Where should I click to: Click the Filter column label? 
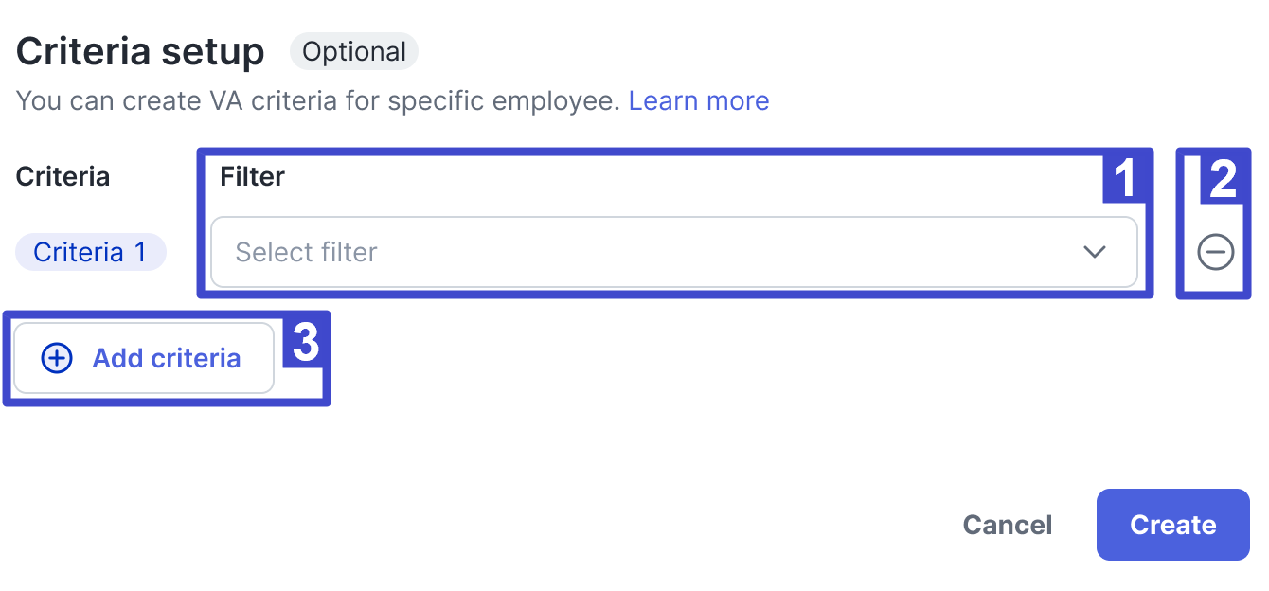coord(253,176)
